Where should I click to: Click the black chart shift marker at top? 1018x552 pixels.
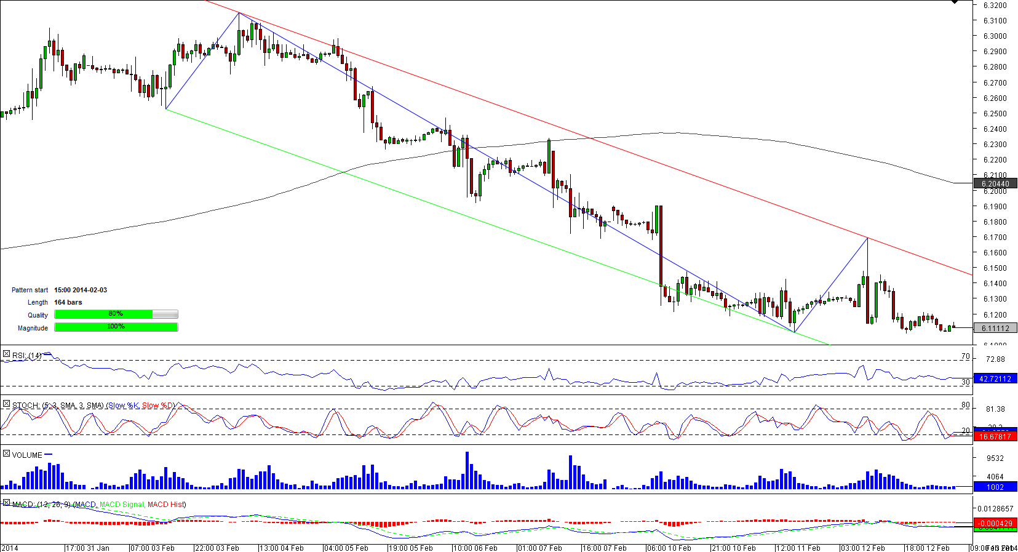click(x=955, y=2)
